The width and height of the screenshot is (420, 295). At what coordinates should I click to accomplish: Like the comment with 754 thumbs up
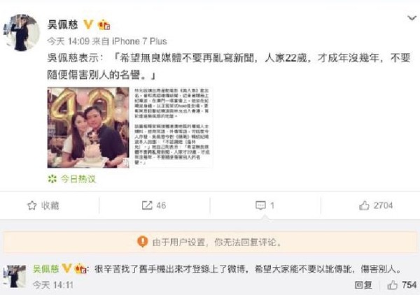pyautogui.click(x=402, y=285)
